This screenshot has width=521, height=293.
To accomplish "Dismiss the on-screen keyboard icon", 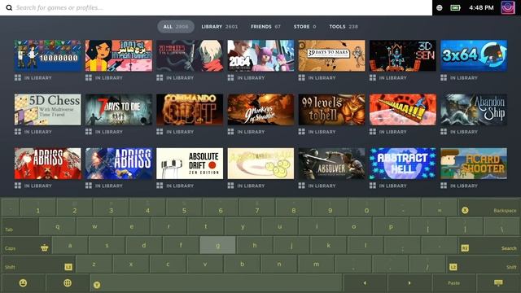I will (x=497, y=283).
